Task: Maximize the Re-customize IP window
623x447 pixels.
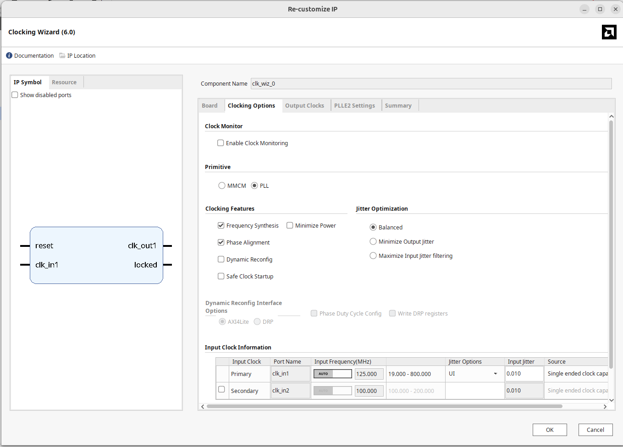Action: tap(600, 9)
